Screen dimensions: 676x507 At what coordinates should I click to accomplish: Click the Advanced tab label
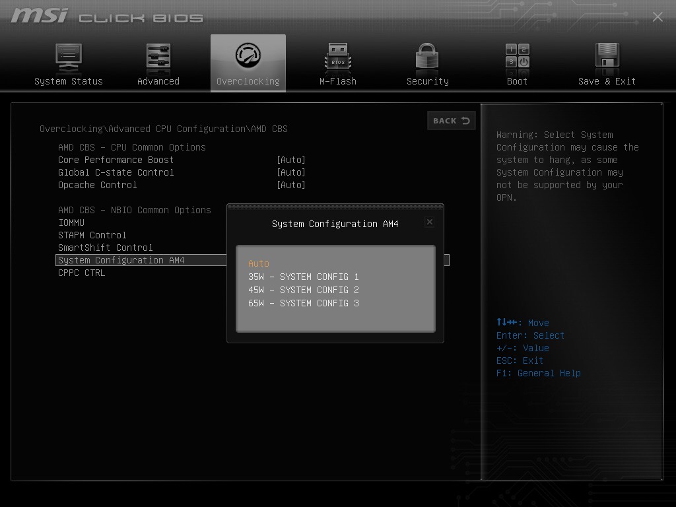click(158, 81)
